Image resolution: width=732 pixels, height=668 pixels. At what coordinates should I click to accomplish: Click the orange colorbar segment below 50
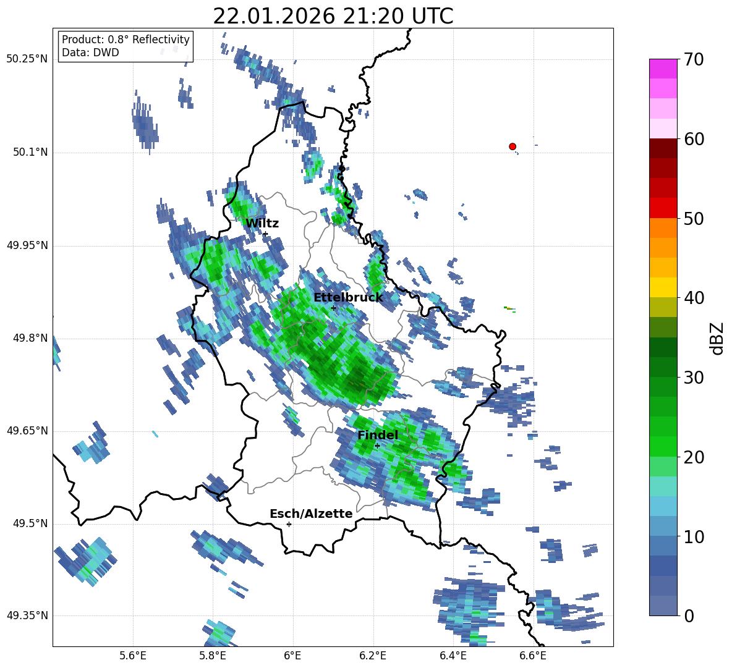pos(663,228)
